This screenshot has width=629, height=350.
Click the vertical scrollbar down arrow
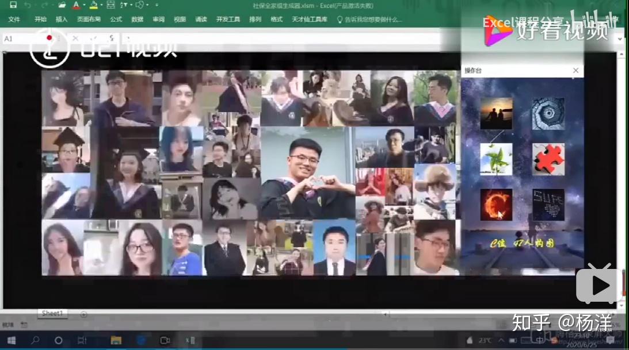(x=622, y=306)
